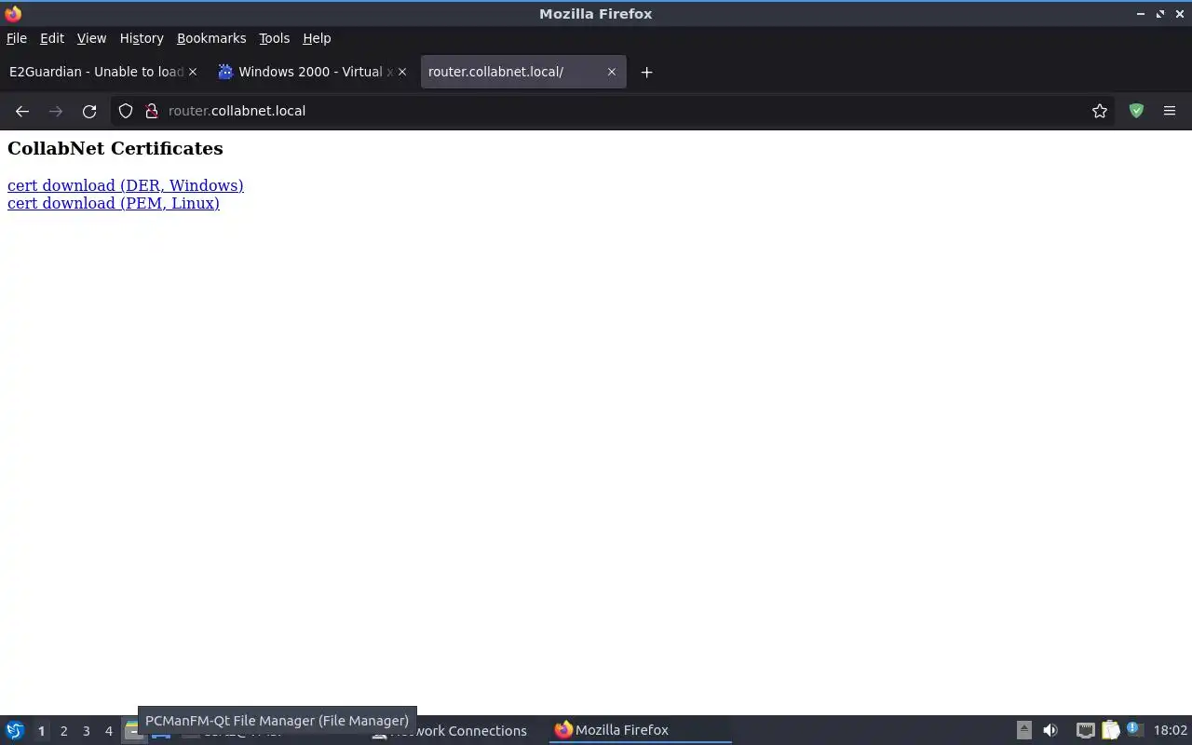1192x745 pixels.
Task: Open the Tools menu
Action: [274, 38]
